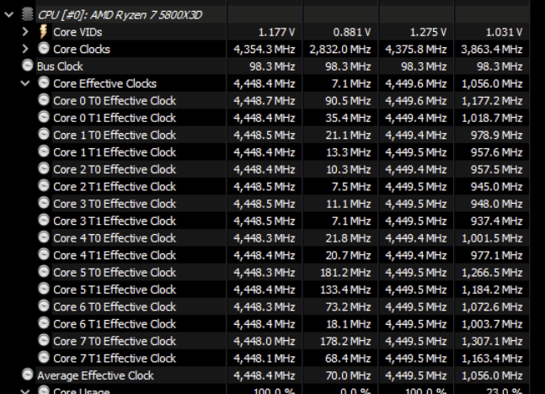
Task: Click the Core Clocks value 3,863.4 MHz
Action: coord(492,50)
